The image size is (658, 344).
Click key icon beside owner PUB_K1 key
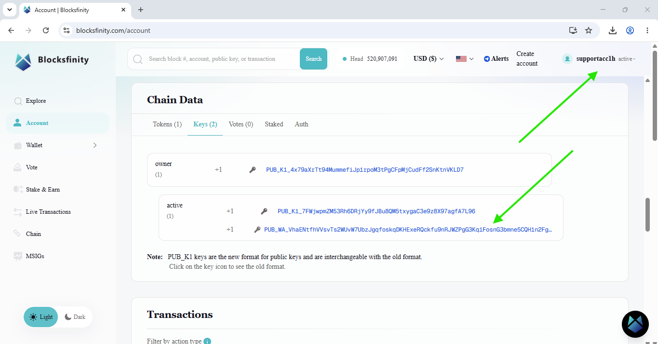pos(253,170)
